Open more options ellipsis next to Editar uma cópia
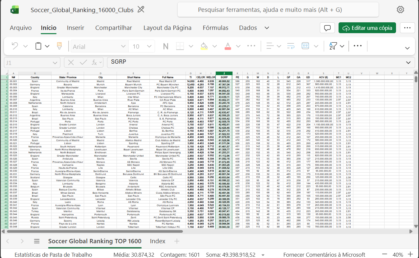 408,28
